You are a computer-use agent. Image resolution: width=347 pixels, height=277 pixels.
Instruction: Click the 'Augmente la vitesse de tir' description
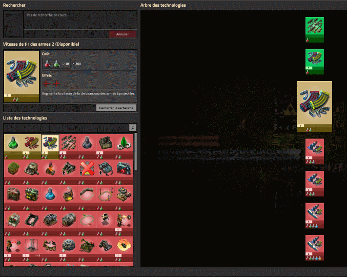pyautogui.click(x=88, y=94)
